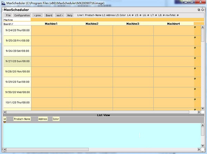Click the schedule grid vertical scrollbar thumb

(203, 35)
